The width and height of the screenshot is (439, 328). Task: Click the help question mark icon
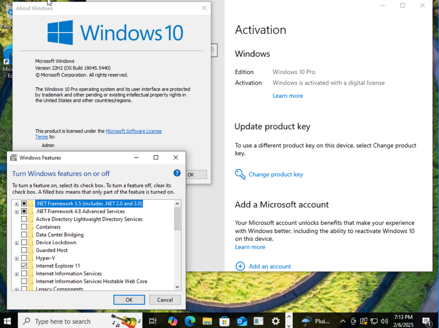177,173
